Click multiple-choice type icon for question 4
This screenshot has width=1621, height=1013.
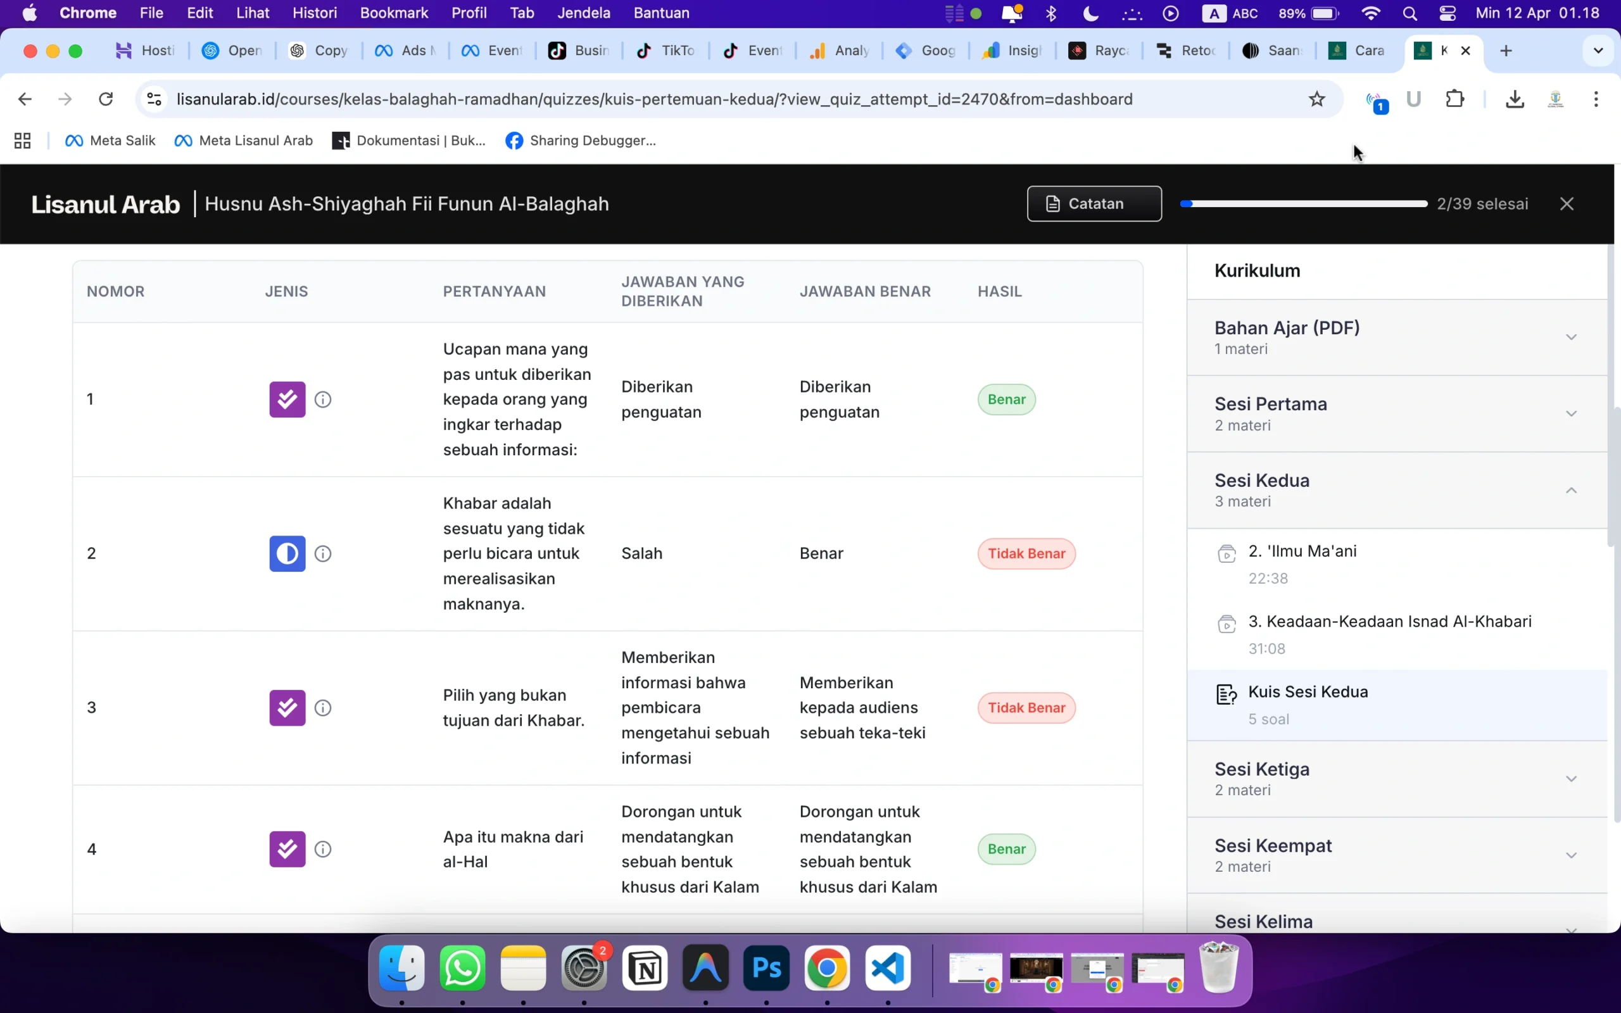(287, 849)
